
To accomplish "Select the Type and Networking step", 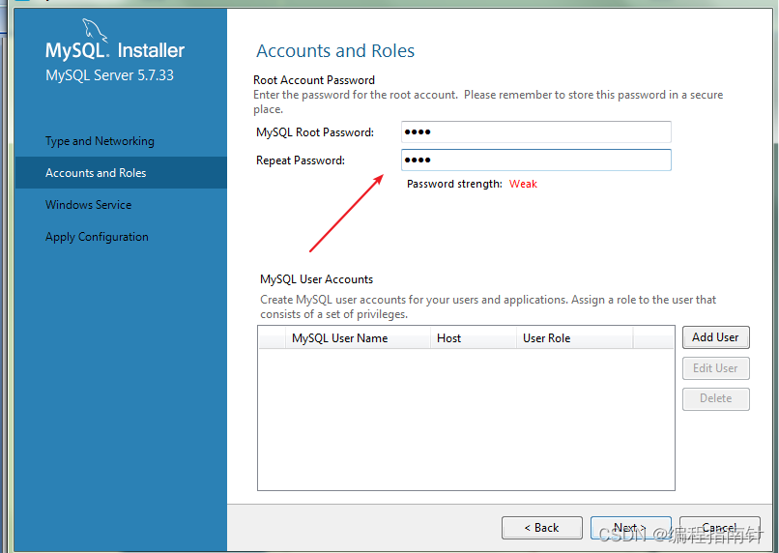I will pos(100,141).
